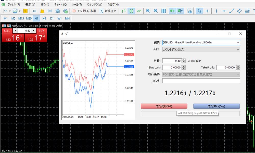255x153 pixels.
Task: Toggle algorithmic trading (アルゴリズム取引)
Action: click(84, 11)
